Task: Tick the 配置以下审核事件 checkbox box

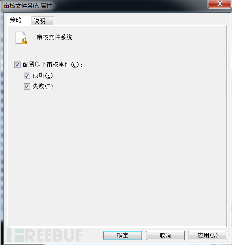Action: point(17,65)
